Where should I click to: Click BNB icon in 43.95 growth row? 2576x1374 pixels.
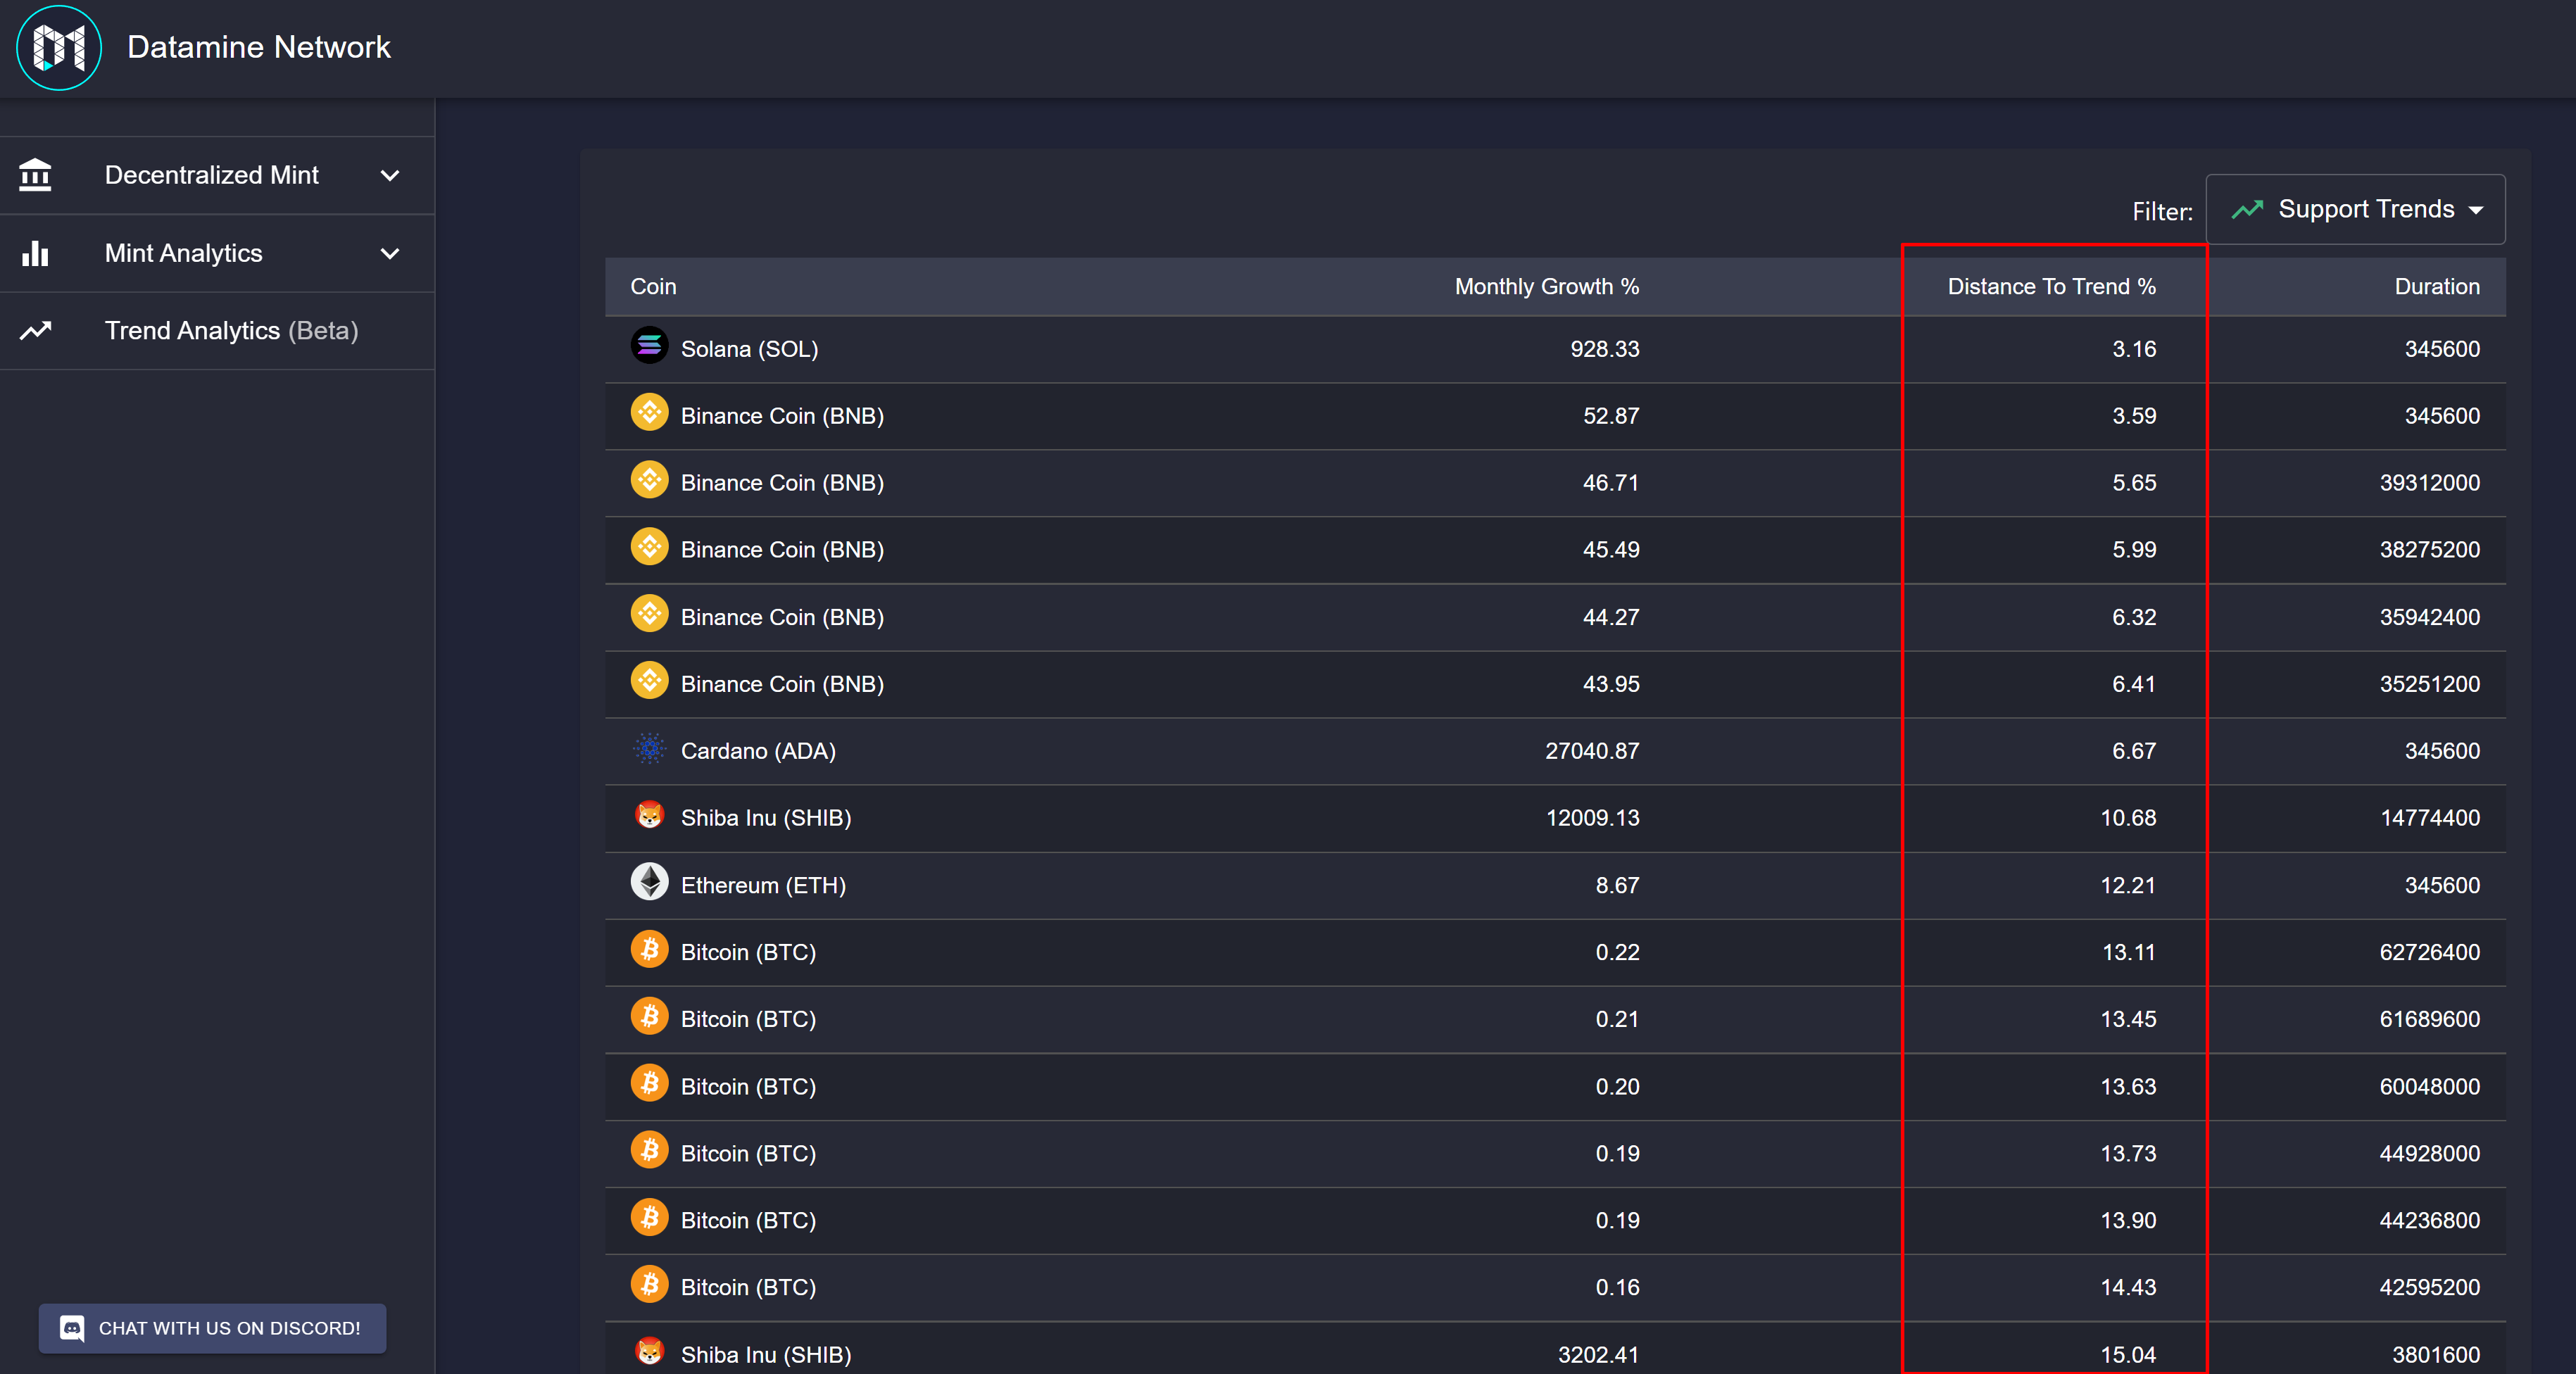(649, 681)
